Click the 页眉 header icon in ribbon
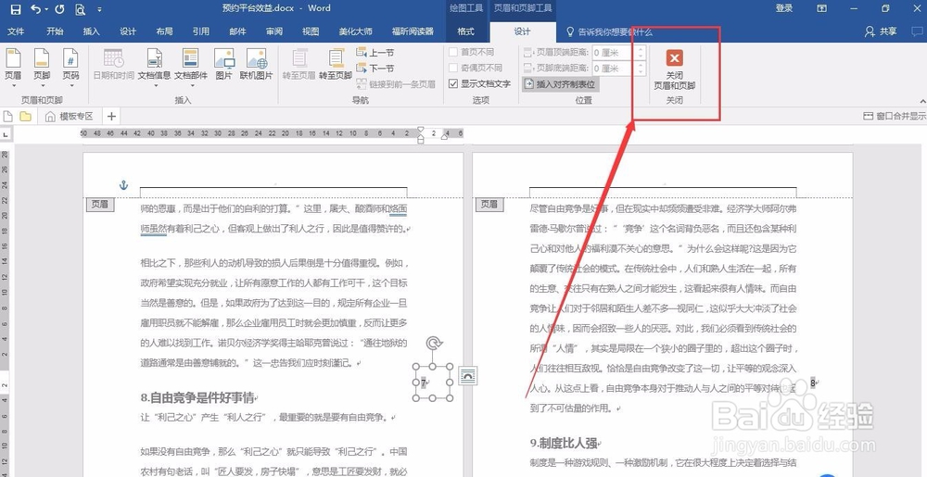The height and width of the screenshot is (477, 927). (x=13, y=58)
